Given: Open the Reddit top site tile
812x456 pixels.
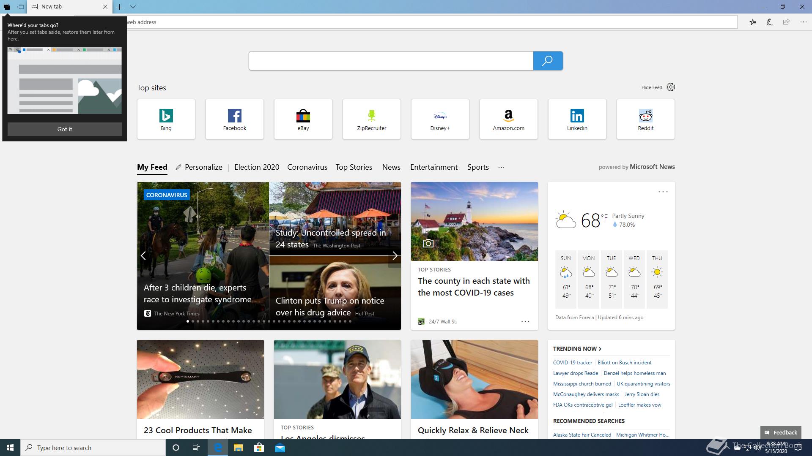Looking at the screenshot, I should [x=646, y=119].
